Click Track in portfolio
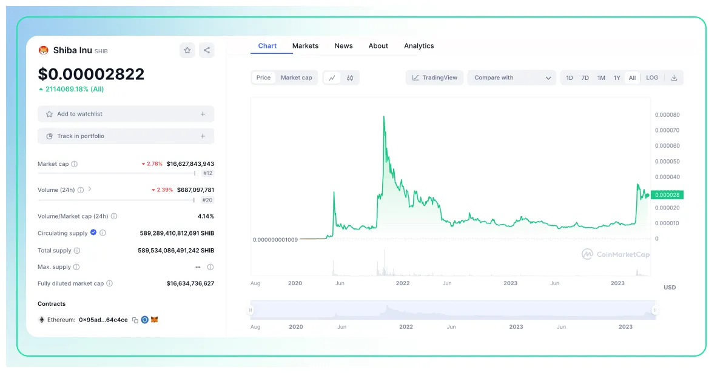The height and width of the screenshot is (373, 723). [x=126, y=136]
